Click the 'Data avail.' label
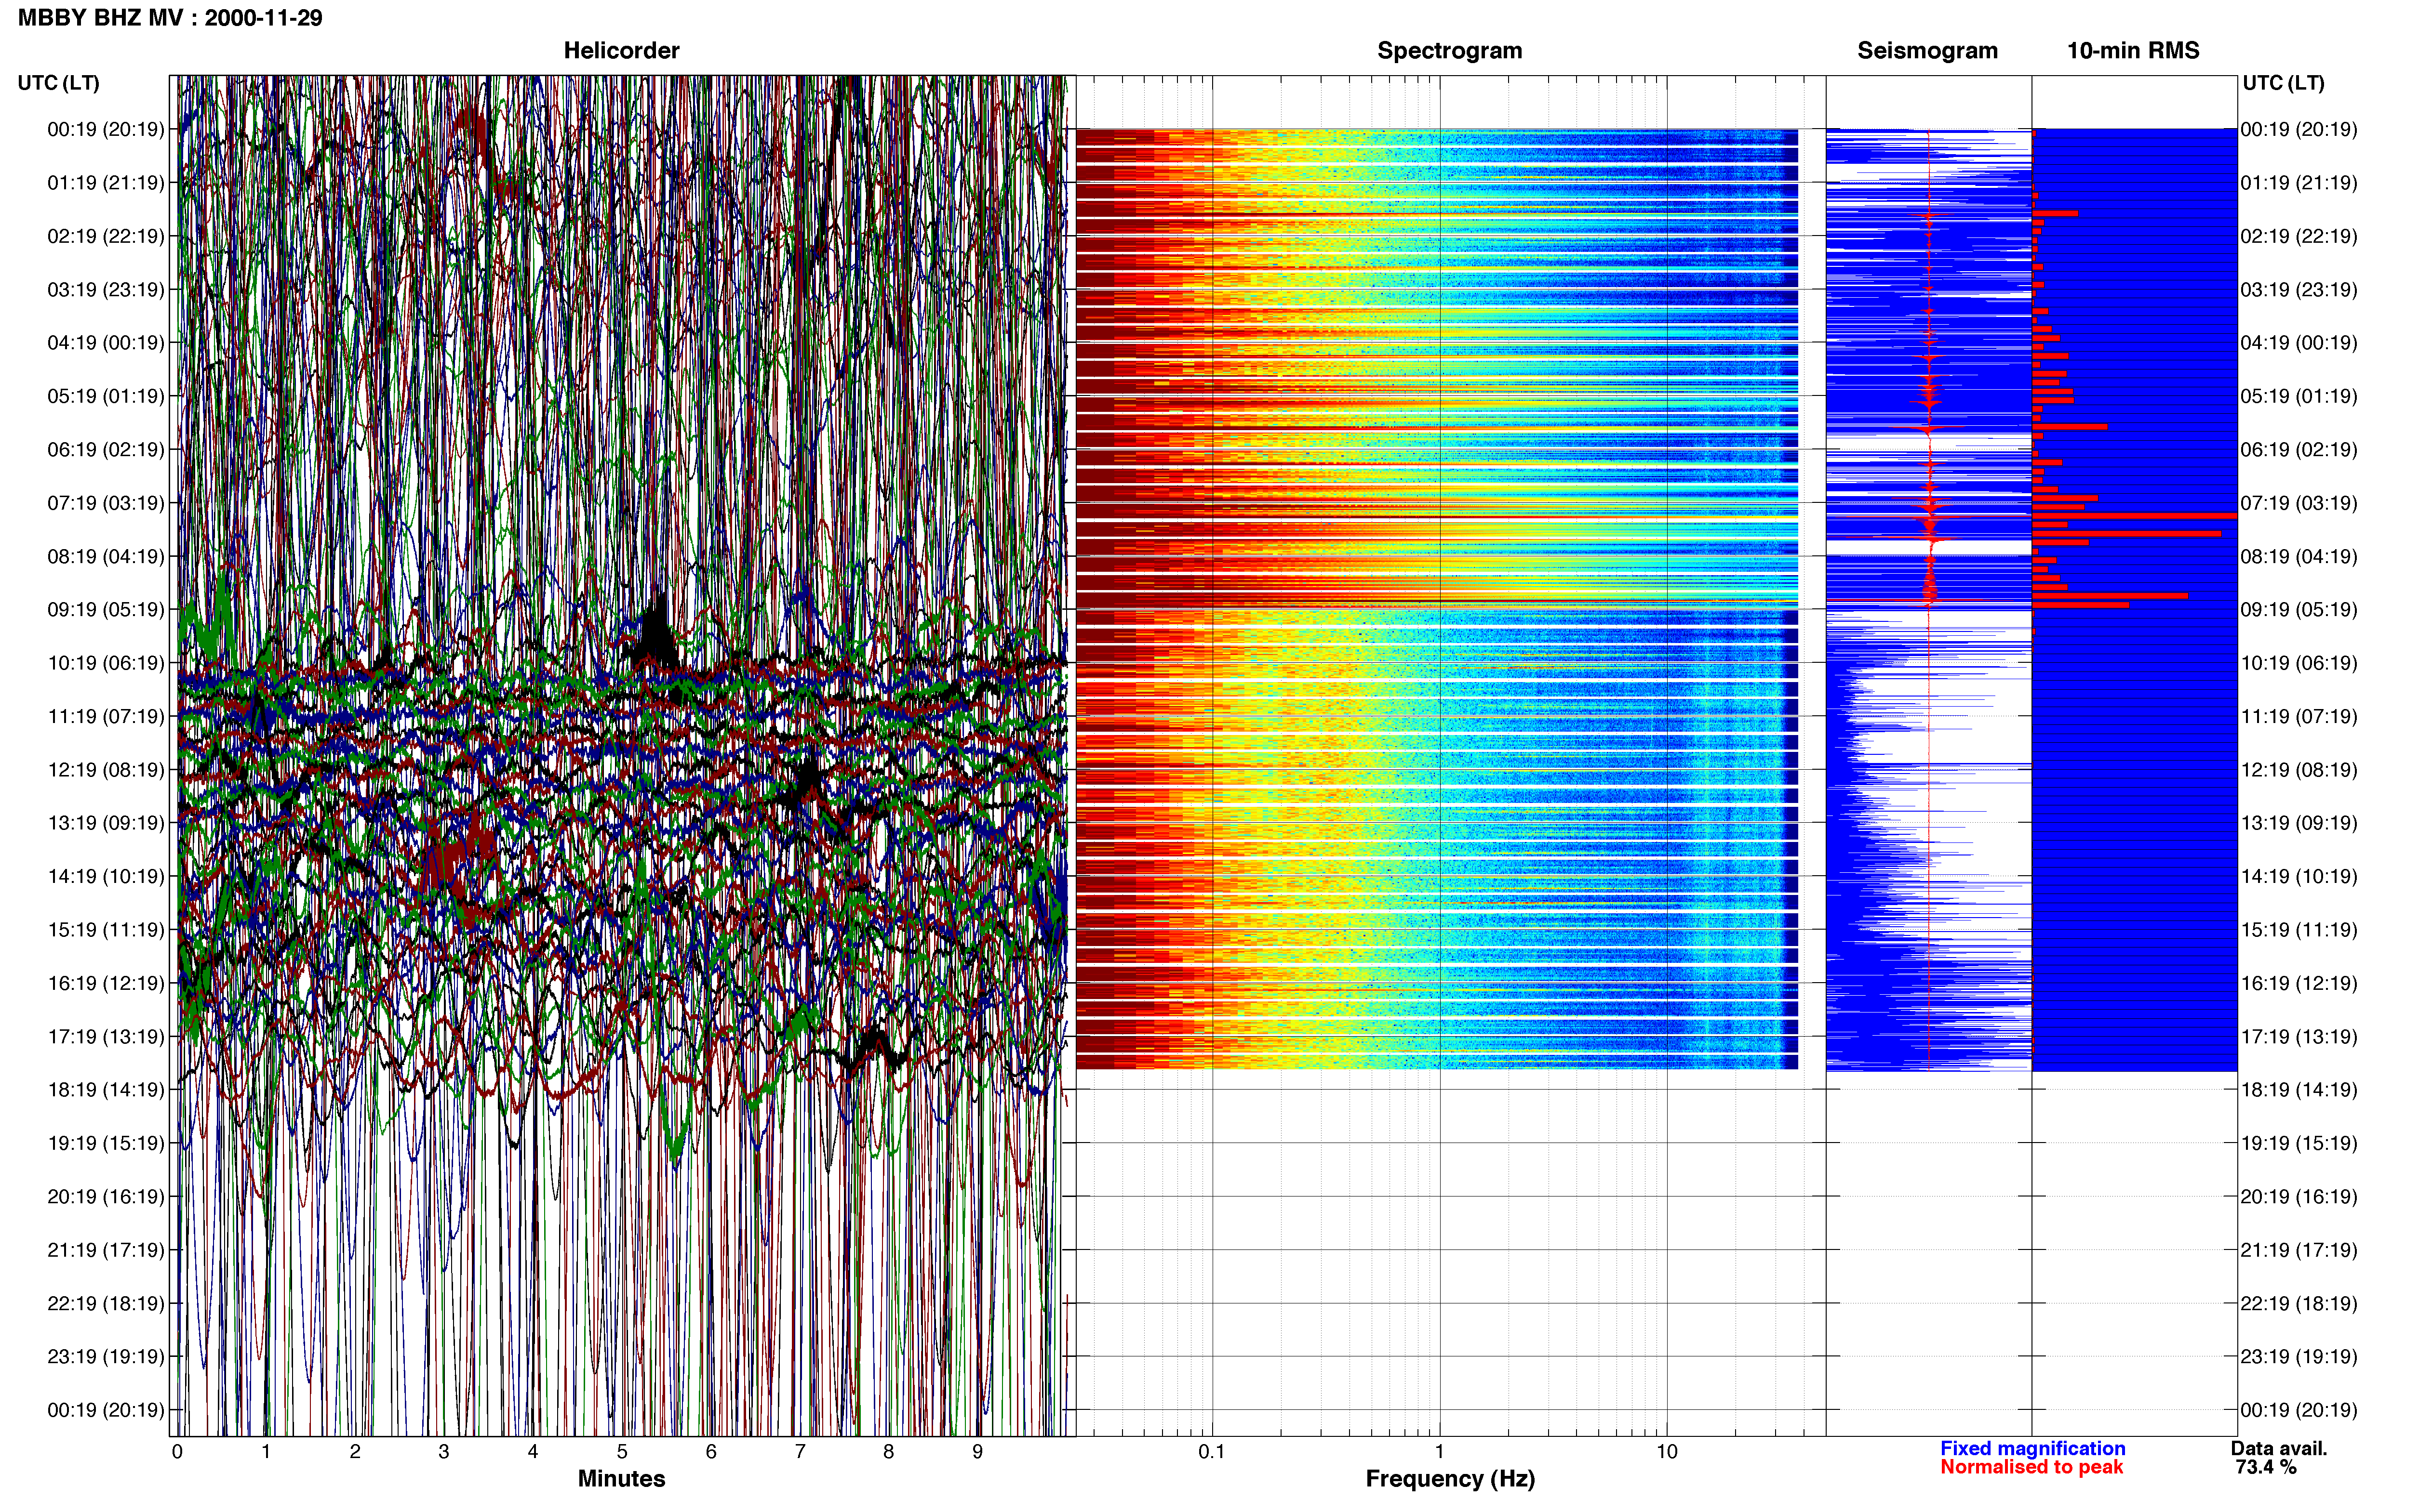 pos(2279,1448)
